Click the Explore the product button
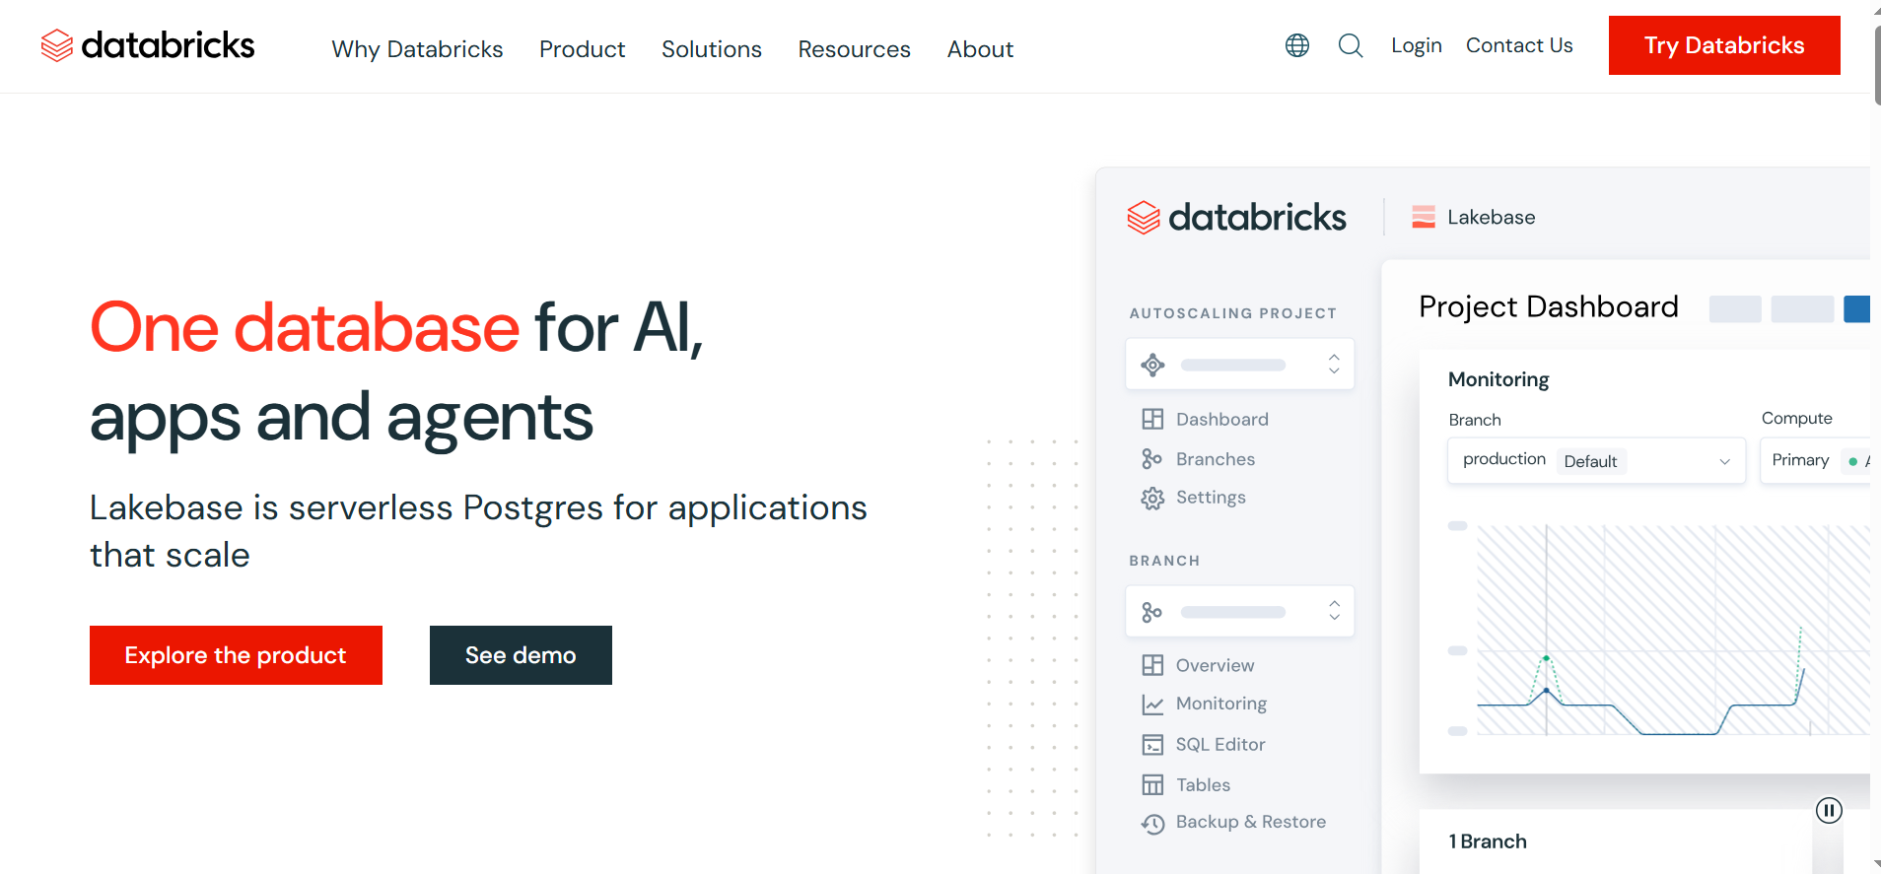 pos(236,655)
